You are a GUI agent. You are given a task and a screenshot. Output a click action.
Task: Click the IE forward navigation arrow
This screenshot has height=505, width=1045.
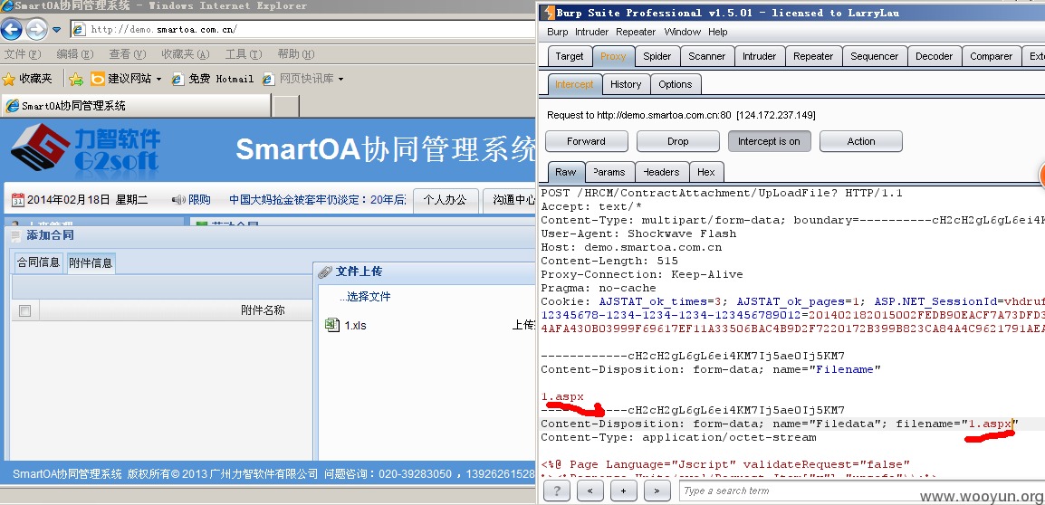tap(36, 29)
